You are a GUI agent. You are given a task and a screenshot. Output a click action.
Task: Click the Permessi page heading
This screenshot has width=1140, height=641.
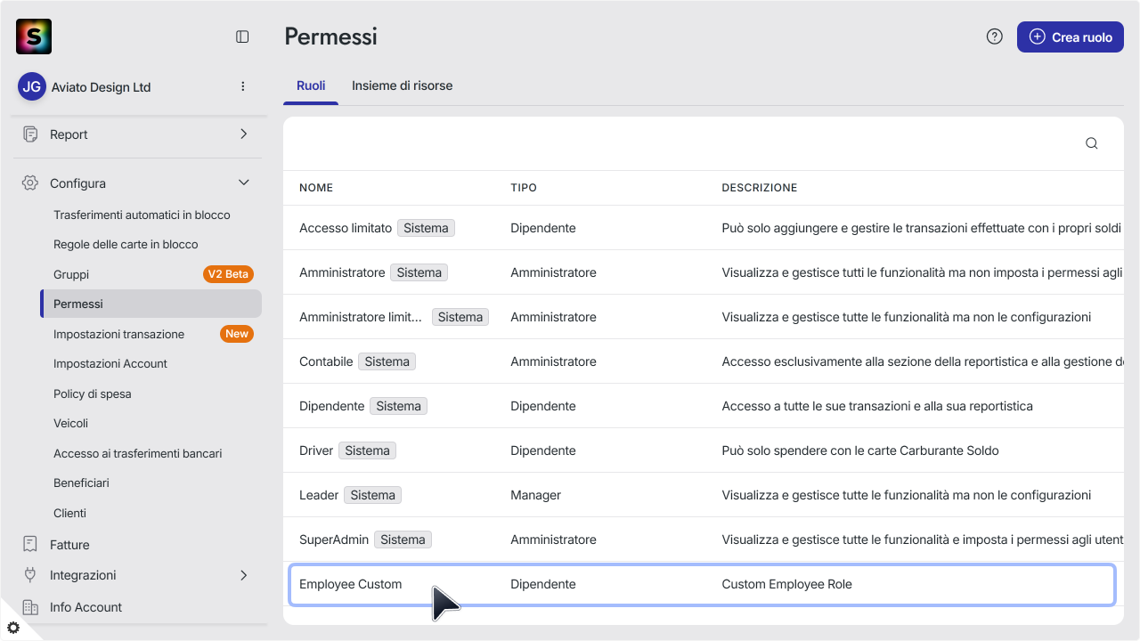tap(330, 37)
